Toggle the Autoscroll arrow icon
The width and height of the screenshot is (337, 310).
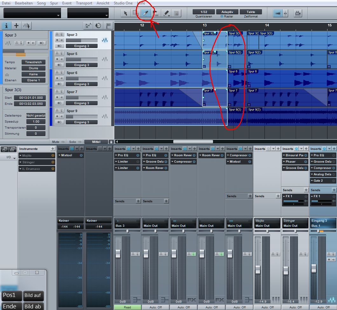[x=278, y=13]
